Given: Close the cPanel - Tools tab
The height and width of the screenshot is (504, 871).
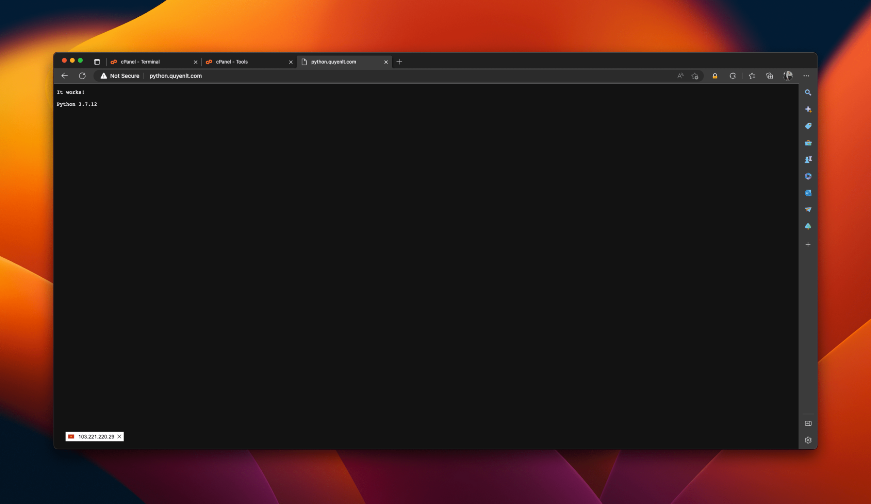Looking at the screenshot, I should [291, 62].
